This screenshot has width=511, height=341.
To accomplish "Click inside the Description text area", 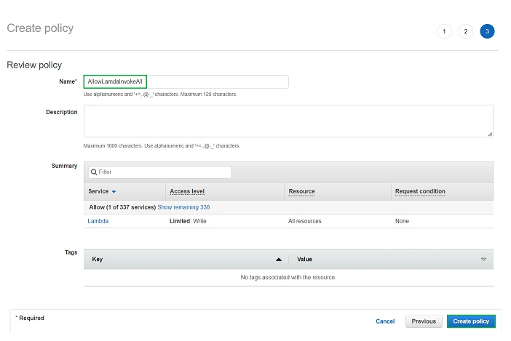I will click(288, 121).
